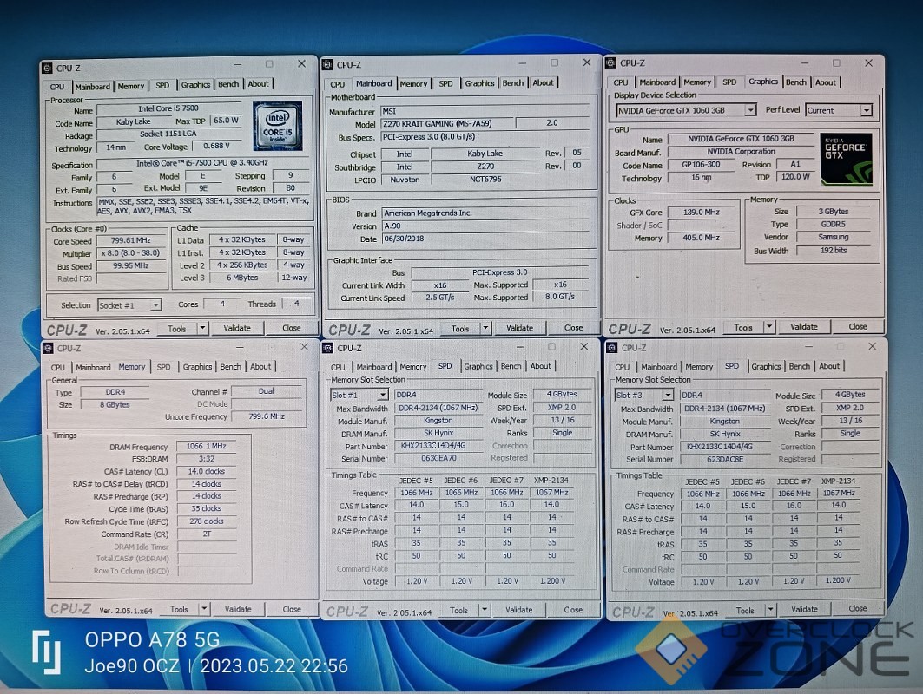Open the Mainboard tab in the Slot #3 SPD window
The height and width of the screenshot is (694, 923).
(659, 367)
